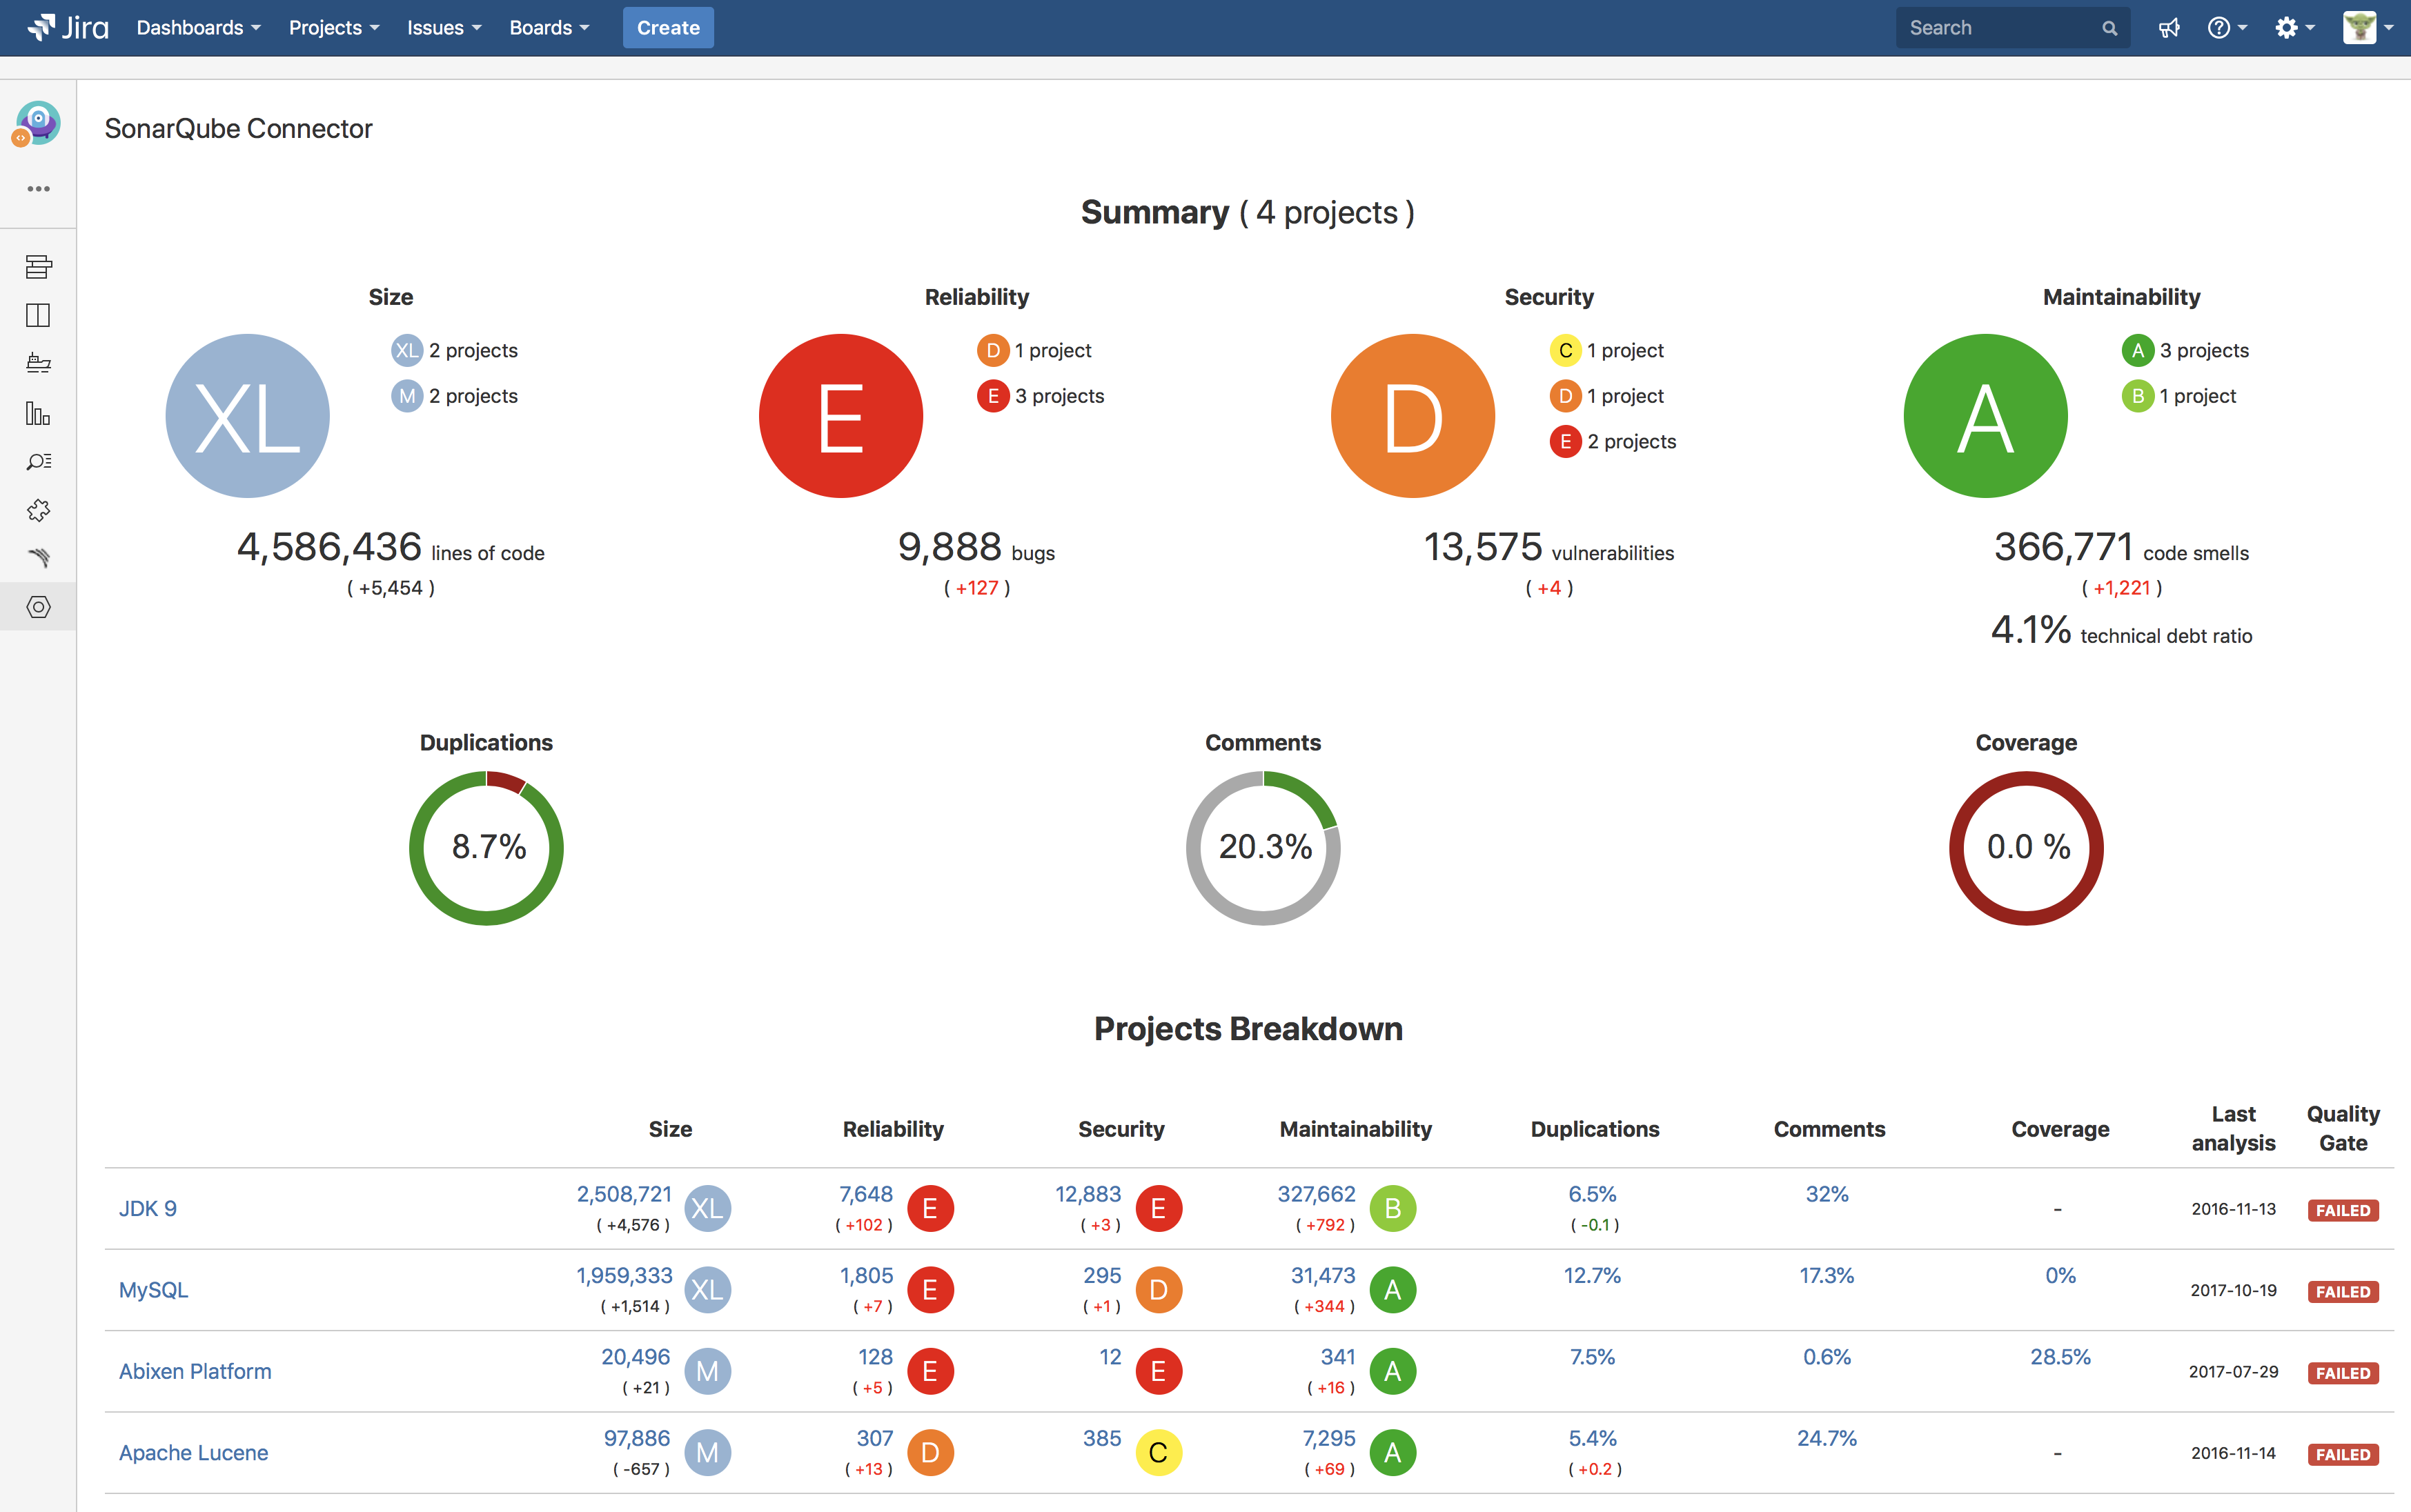Click the large D security rating circle
Screen dimensions: 2411x1512
click(1413, 416)
